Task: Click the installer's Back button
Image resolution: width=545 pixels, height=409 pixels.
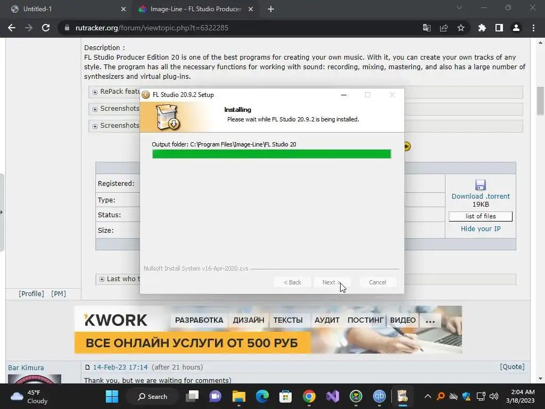Action: click(292, 282)
